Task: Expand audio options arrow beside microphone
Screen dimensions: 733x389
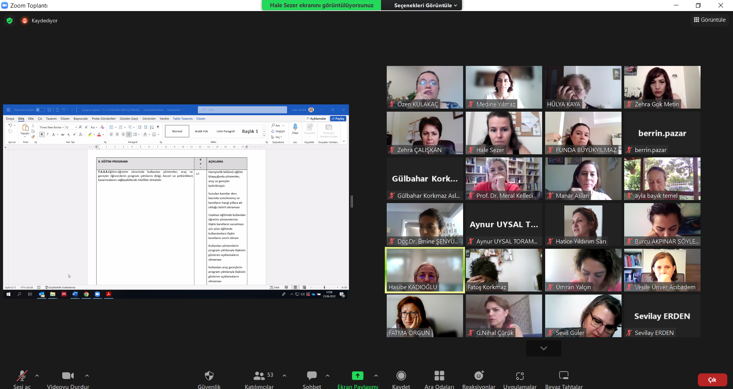Action: pos(37,376)
